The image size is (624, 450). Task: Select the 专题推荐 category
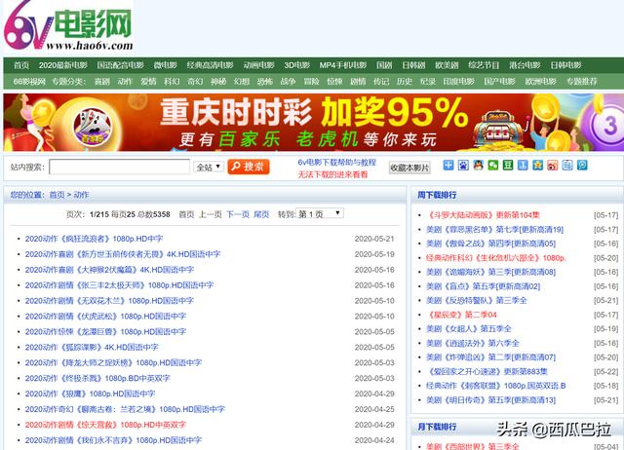(582, 82)
